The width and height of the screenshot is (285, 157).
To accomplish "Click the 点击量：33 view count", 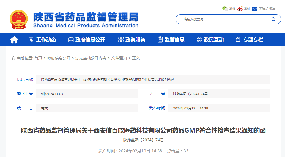I will (178, 151).
